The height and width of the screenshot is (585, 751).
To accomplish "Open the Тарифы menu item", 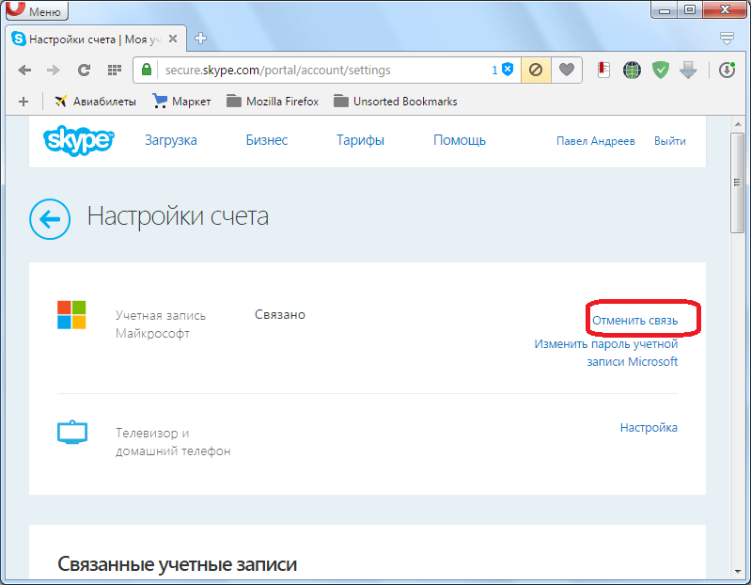I will (x=360, y=140).
